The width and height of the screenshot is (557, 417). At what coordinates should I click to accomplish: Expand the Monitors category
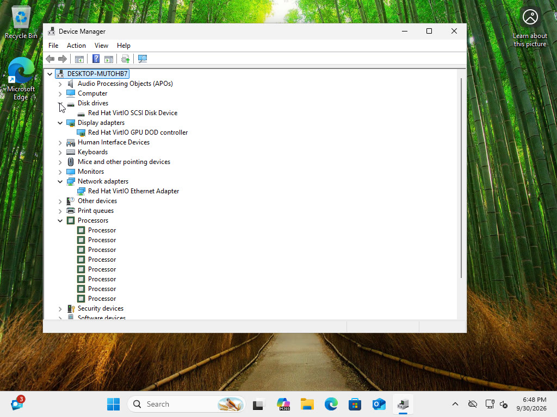point(60,172)
